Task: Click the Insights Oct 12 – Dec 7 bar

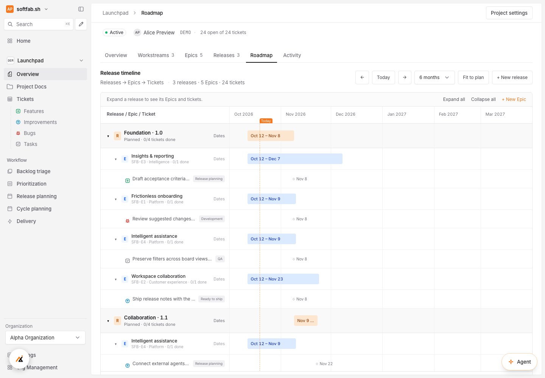Action: (295, 159)
